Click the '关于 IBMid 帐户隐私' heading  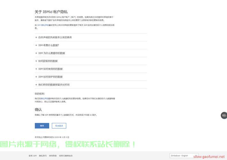pos(51,12)
